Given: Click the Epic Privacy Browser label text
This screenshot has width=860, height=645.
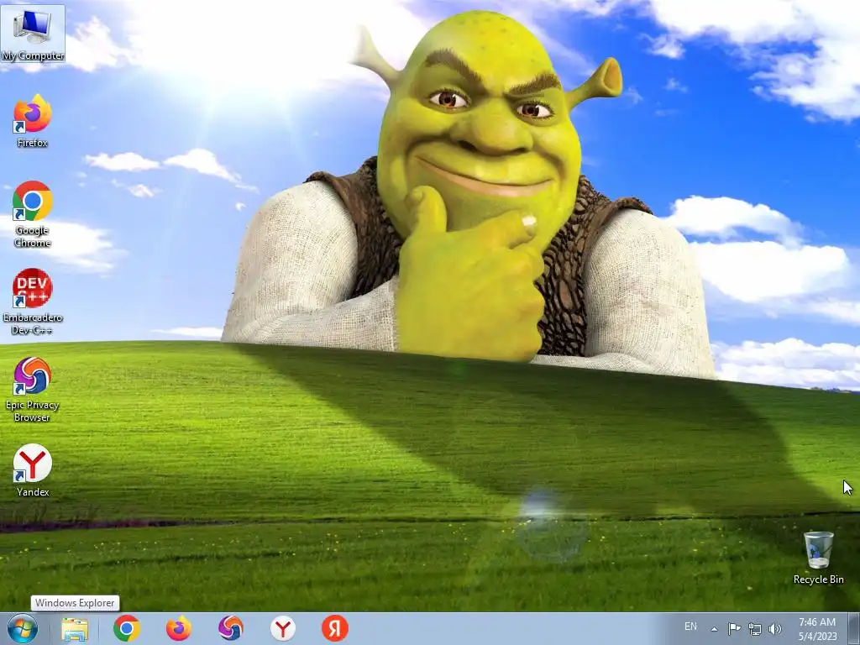Looking at the screenshot, I should pos(33,412).
